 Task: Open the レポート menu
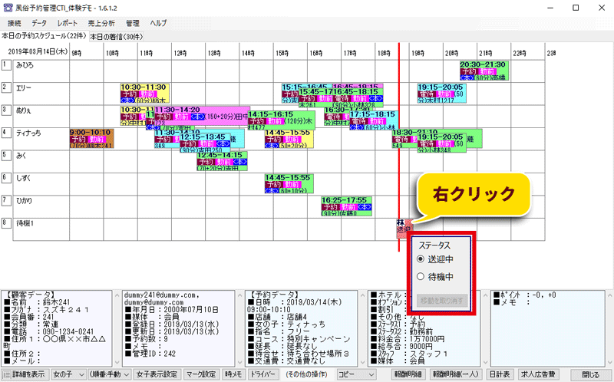pos(67,24)
